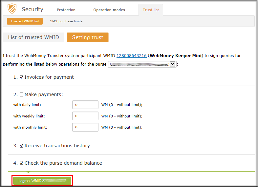Screen dimensions: 258x187
Task: Open SMS-purchase limits sub-tab
Action: [66, 21]
